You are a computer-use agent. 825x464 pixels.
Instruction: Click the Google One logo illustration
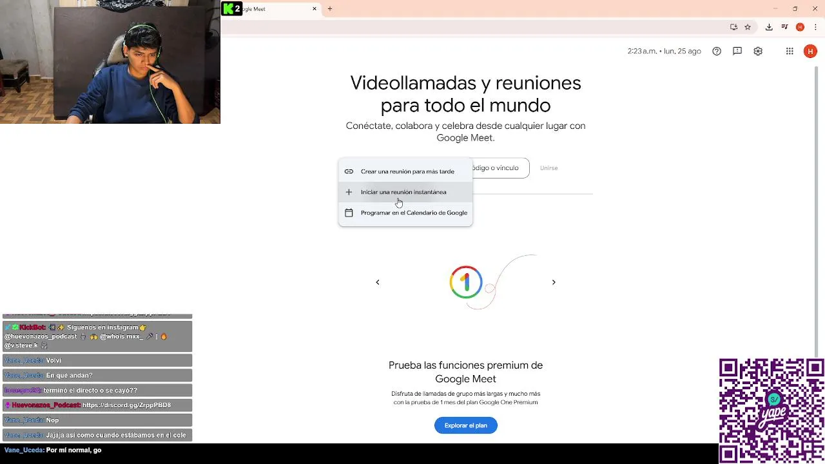(466, 282)
